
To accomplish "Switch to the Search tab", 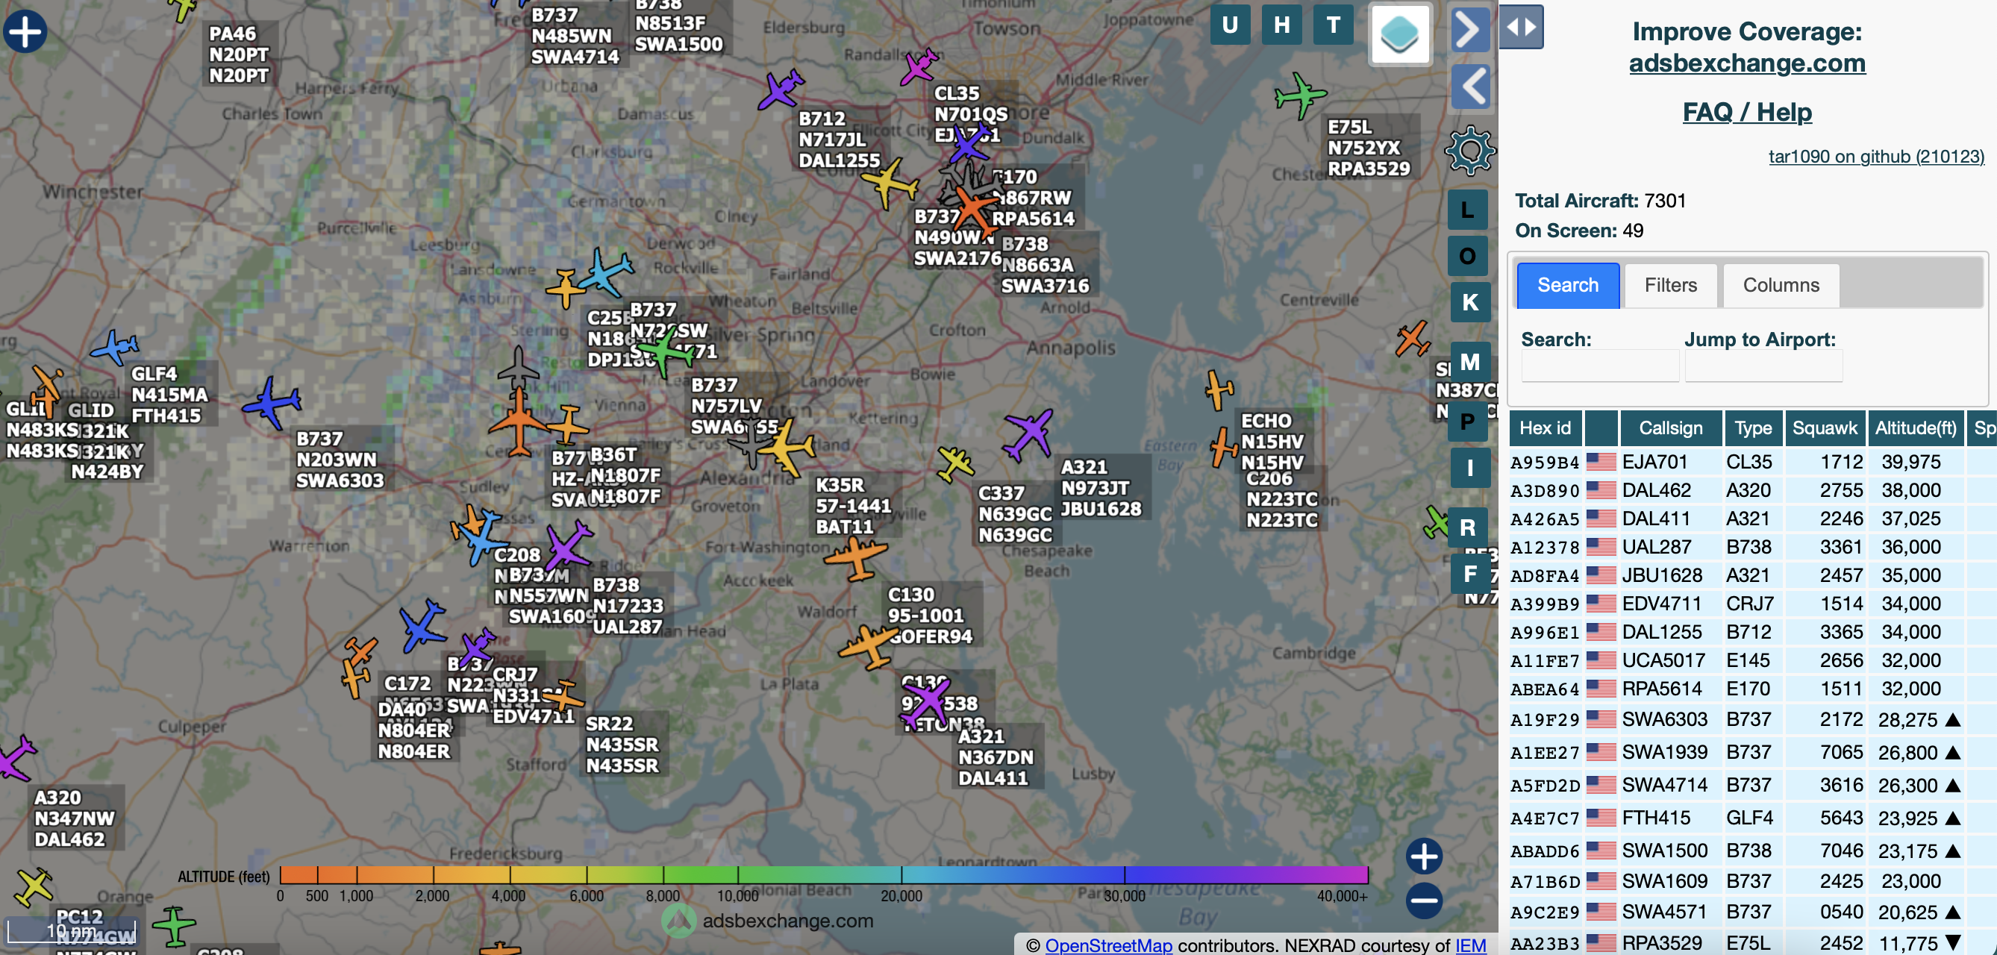I will coord(1567,285).
